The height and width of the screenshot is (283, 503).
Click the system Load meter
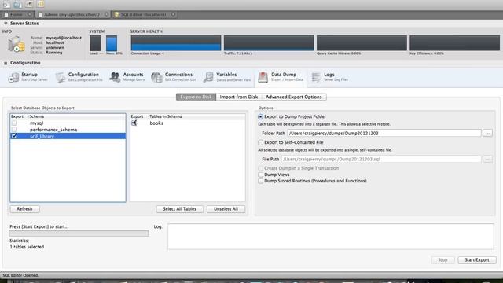coord(95,43)
